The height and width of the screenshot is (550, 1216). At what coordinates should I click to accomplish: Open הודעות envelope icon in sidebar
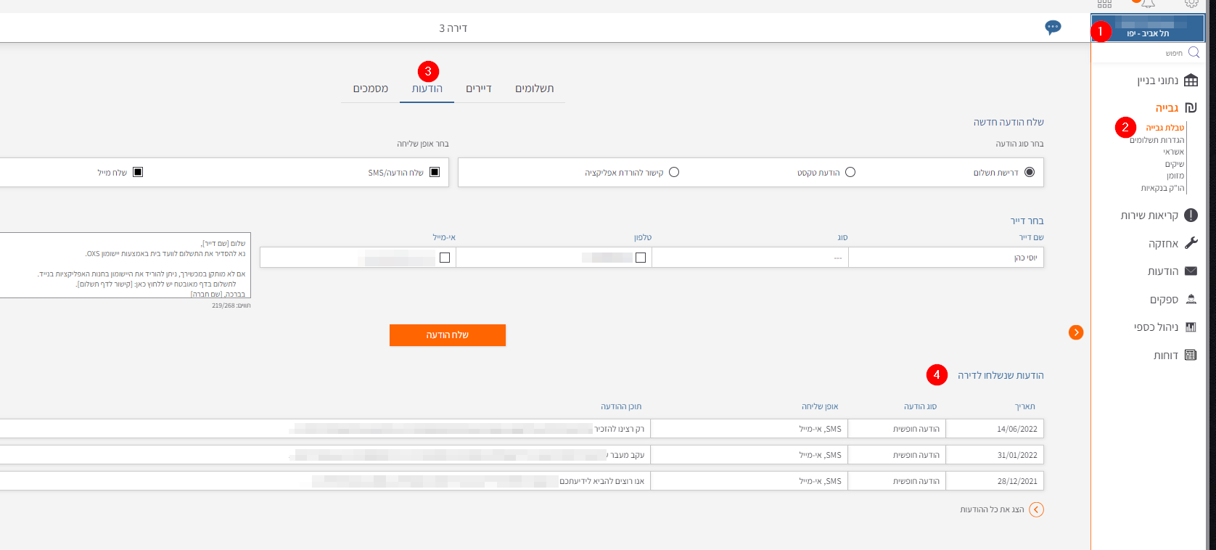[1191, 271]
